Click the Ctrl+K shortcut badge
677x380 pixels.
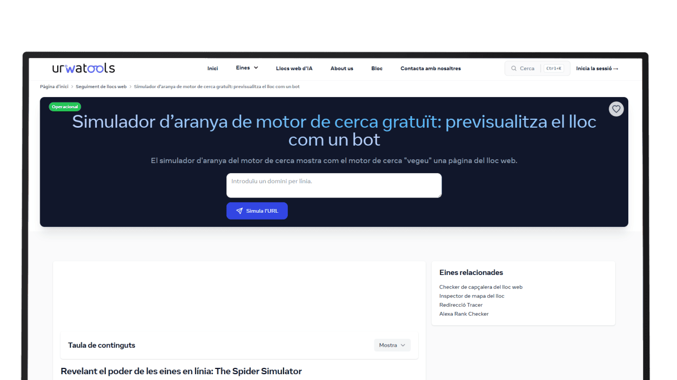(x=554, y=69)
